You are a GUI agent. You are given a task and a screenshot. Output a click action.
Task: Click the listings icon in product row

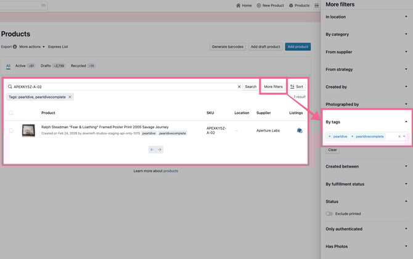point(299,130)
